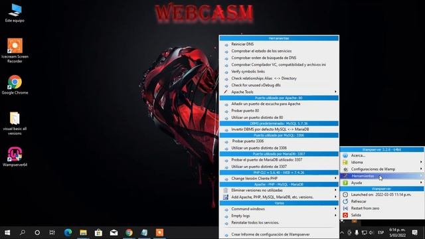425x239 pixels.
Task: Open Este equipo desktop icon
Action: [x=15, y=13]
